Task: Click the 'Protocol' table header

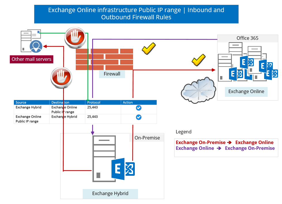Action: point(94,102)
